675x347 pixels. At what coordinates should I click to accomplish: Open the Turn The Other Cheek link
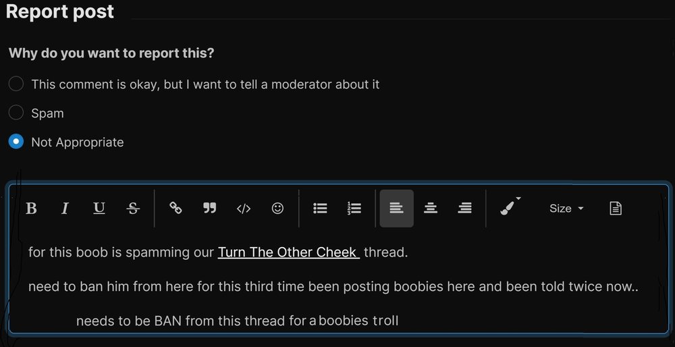(288, 252)
